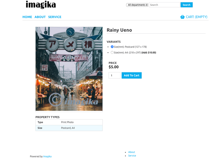Click the shopping basket cart icon
This screenshot has width=218, height=165.
click(182, 17)
